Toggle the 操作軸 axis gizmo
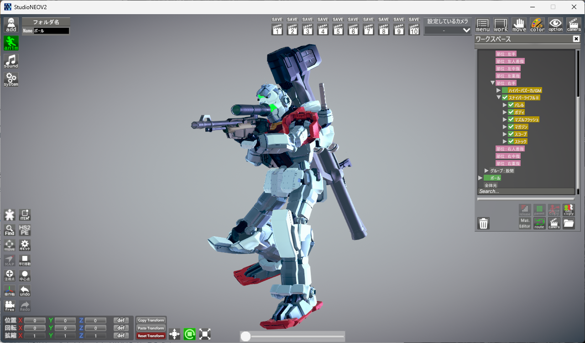Viewport: 585px width, 343px height. pos(10,291)
